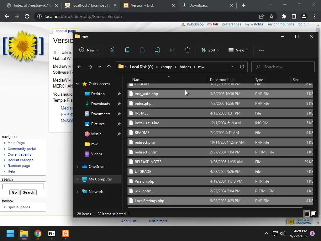Open the View dropdown menu
This screenshot has height=241, width=321.
point(238,50)
